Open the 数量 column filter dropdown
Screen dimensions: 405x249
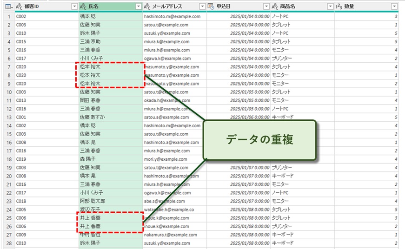point(394,7)
